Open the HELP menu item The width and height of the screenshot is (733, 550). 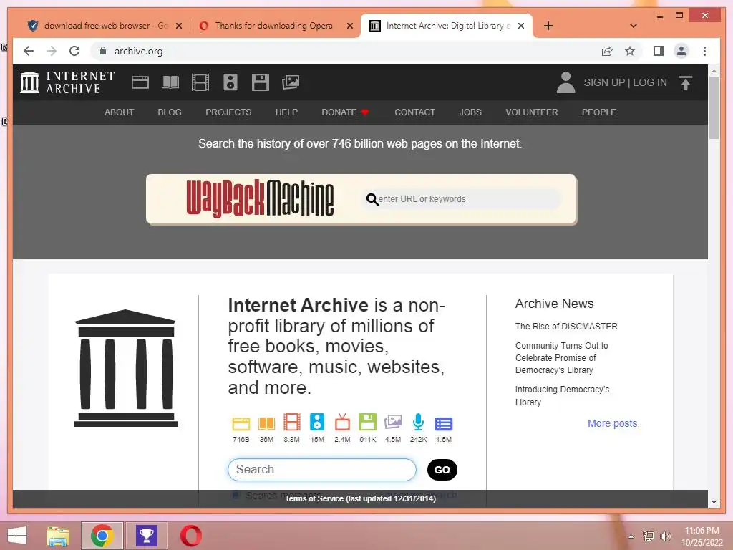coord(286,112)
